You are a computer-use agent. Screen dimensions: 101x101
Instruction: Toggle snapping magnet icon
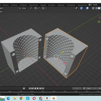tap(36, 8)
